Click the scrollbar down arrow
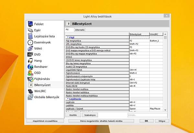Image resolution: width=194 pixels, height=133 pixels. click(x=165, y=110)
